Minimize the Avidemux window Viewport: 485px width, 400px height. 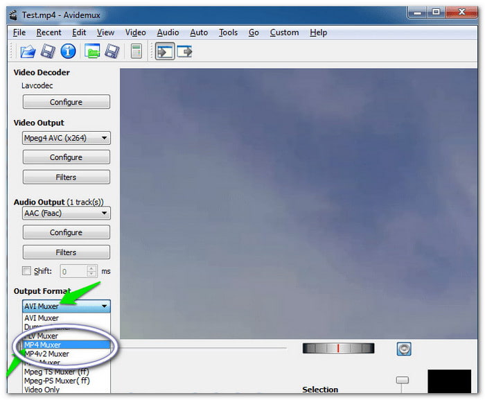pyautogui.click(x=418, y=12)
